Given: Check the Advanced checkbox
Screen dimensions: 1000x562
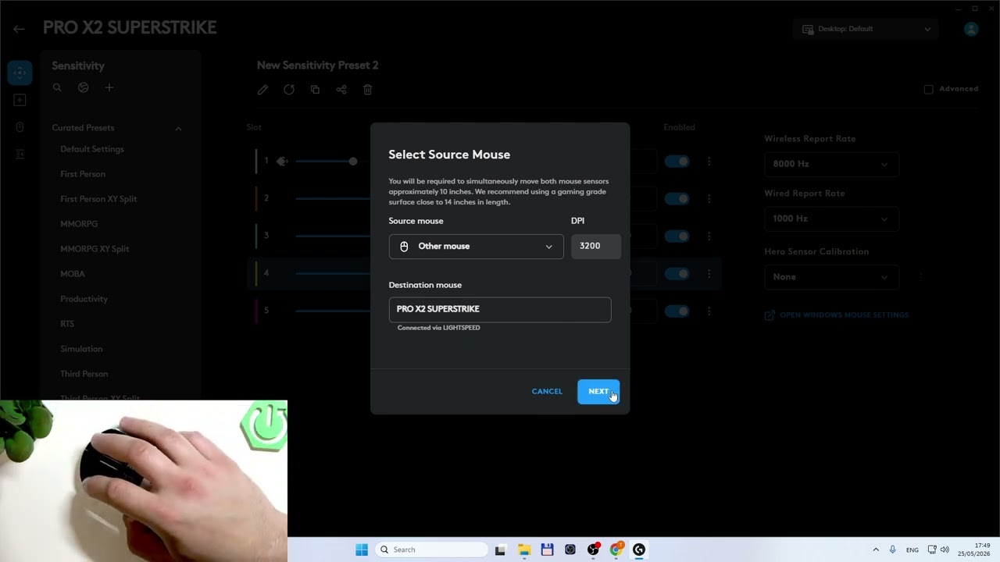Looking at the screenshot, I should (928, 89).
